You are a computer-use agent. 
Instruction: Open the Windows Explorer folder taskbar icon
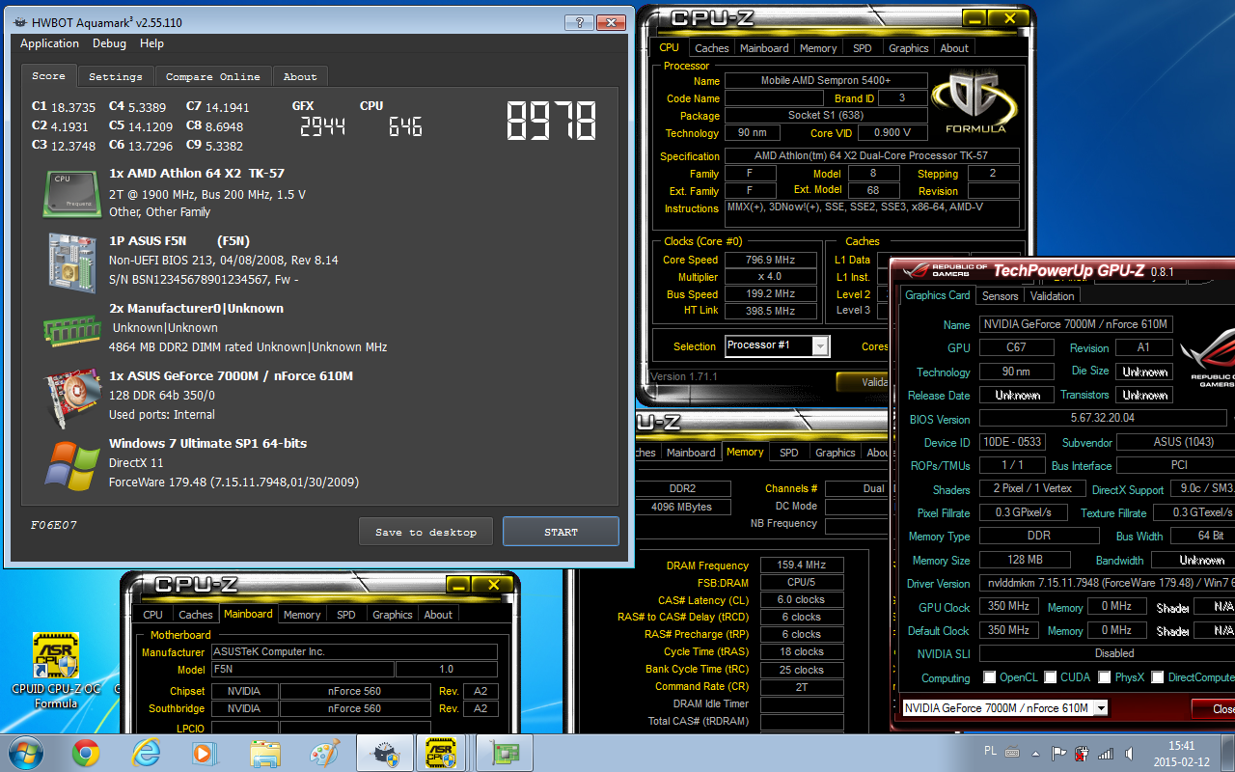pos(264,753)
